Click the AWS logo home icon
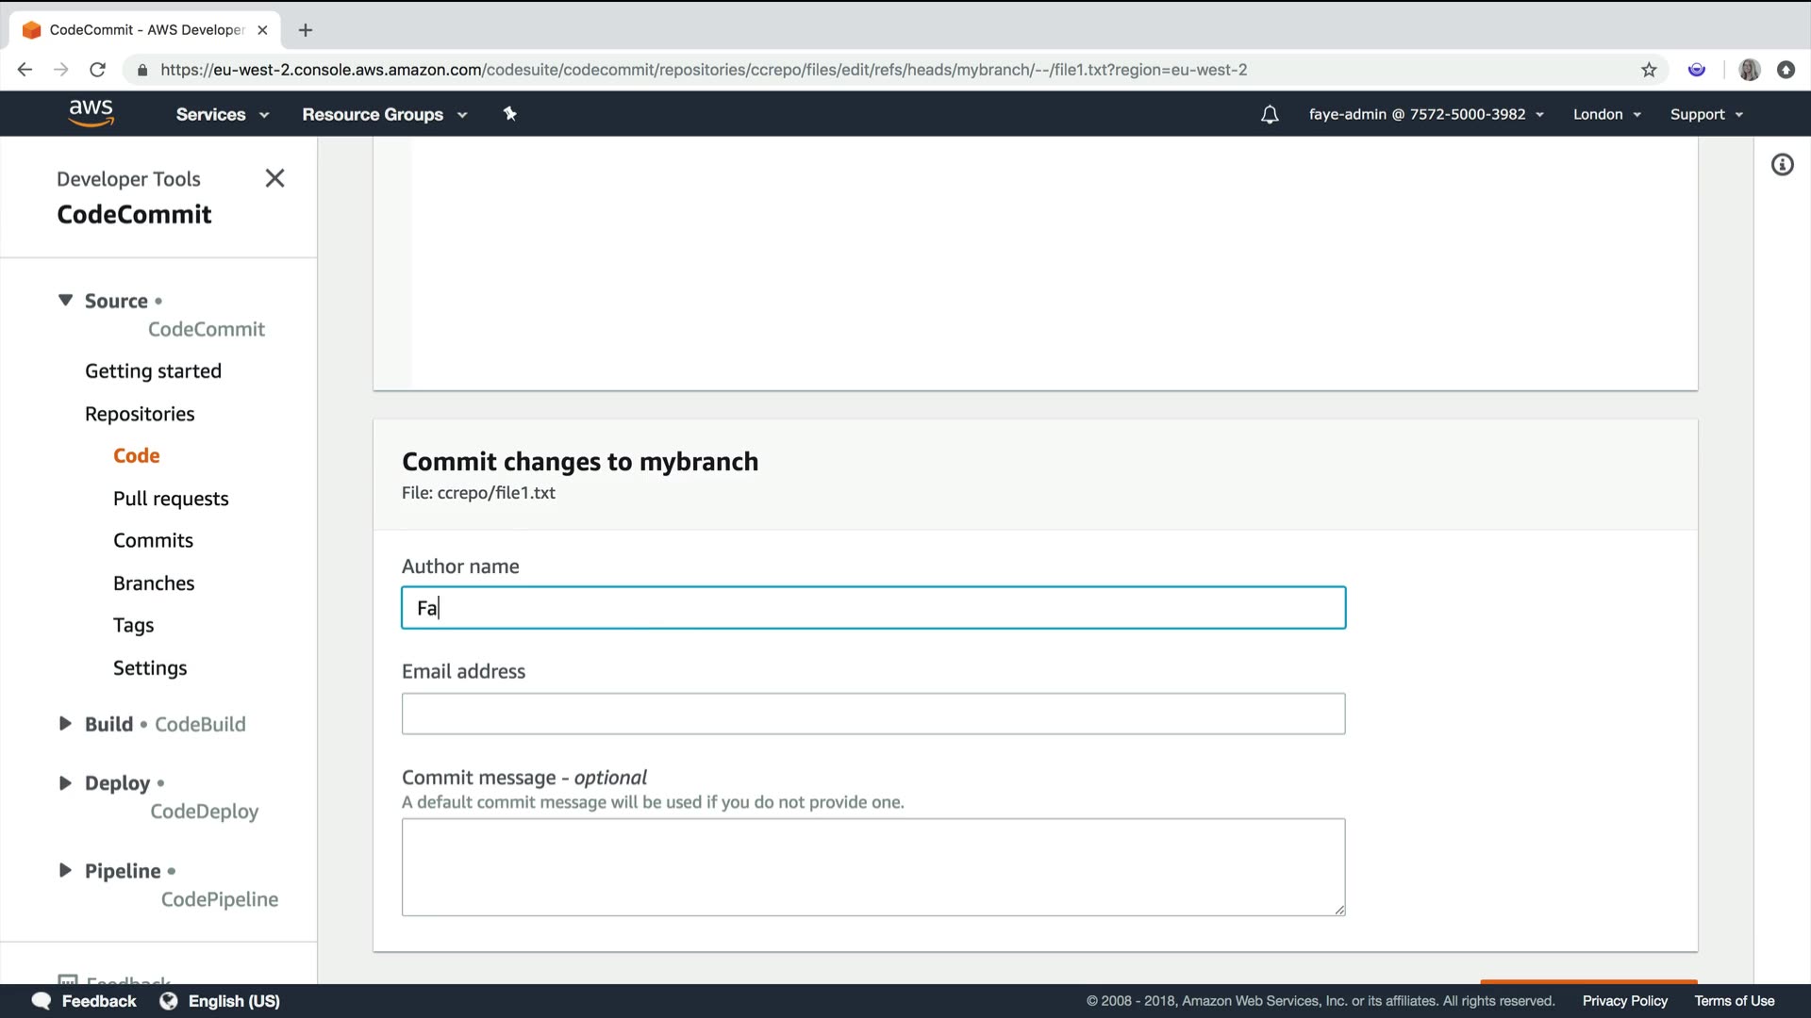Viewport: 1811px width, 1018px height. [91, 113]
